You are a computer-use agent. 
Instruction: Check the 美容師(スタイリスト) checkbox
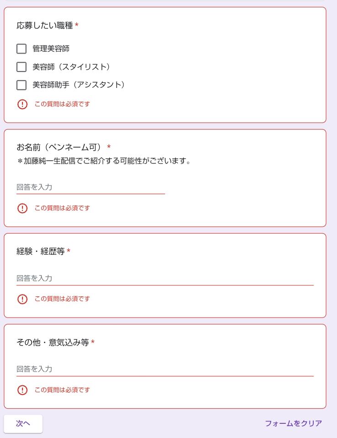(x=21, y=67)
